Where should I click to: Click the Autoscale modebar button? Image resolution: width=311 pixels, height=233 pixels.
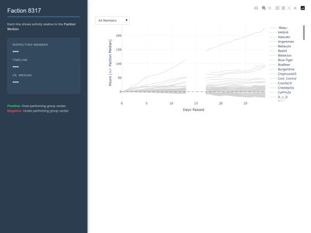click(x=289, y=8)
